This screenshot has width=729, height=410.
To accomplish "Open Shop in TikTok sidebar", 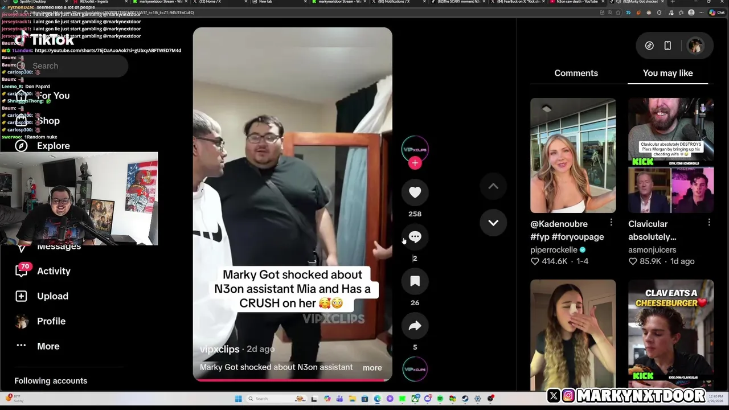I will pyautogui.click(x=48, y=121).
